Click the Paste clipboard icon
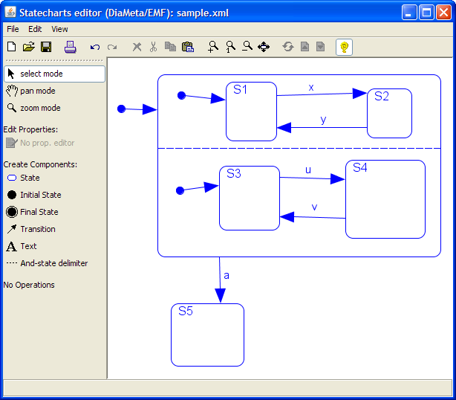The image size is (456, 400). click(x=188, y=47)
